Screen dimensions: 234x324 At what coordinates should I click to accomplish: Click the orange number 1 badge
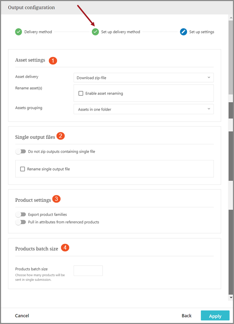click(x=53, y=60)
